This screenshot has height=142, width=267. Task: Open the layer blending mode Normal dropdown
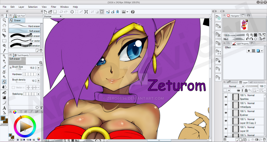(233, 86)
